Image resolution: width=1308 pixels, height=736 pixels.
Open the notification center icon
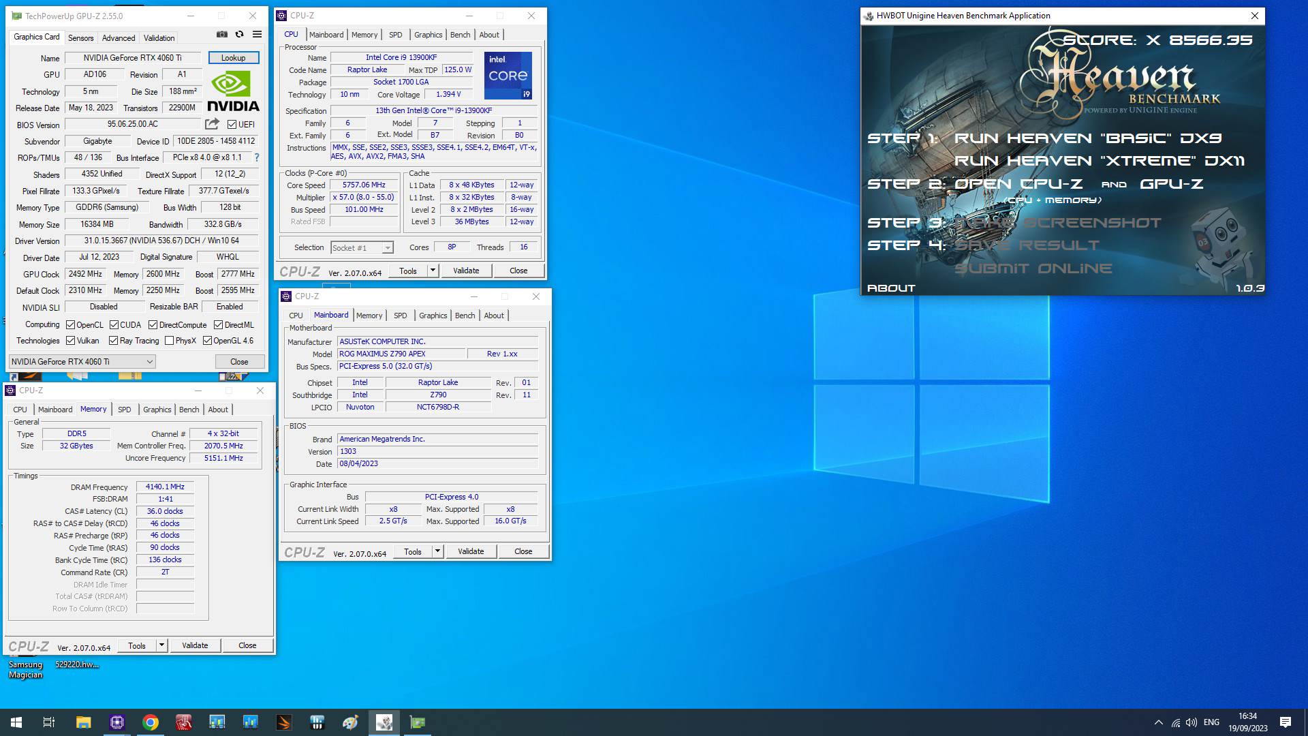click(1285, 722)
